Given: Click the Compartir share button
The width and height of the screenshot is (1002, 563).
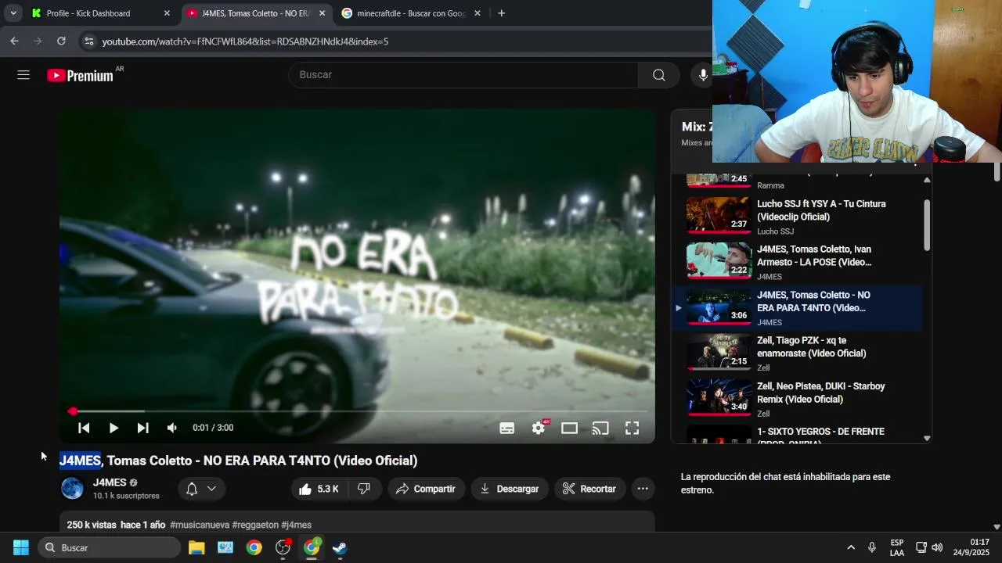Looking at the screenshot, I should (x=426, y=489).
